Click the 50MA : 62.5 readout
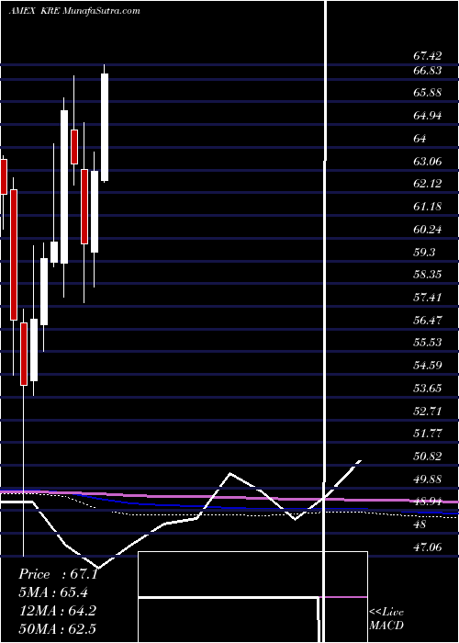Viewport: 459px width, 643px height. coord(57,628)
